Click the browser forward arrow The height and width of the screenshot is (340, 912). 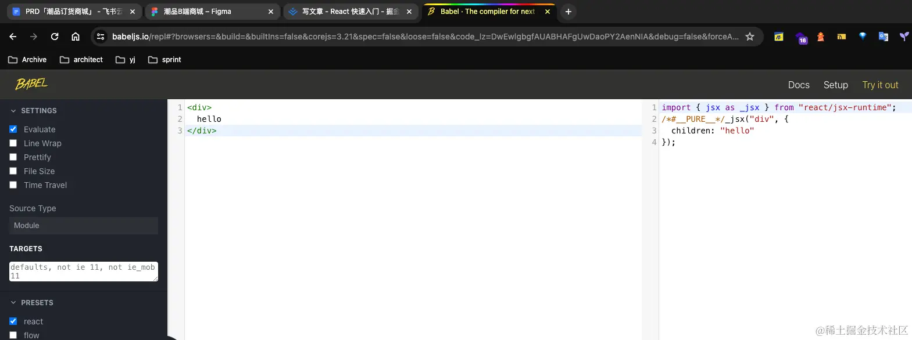point(34,37)
